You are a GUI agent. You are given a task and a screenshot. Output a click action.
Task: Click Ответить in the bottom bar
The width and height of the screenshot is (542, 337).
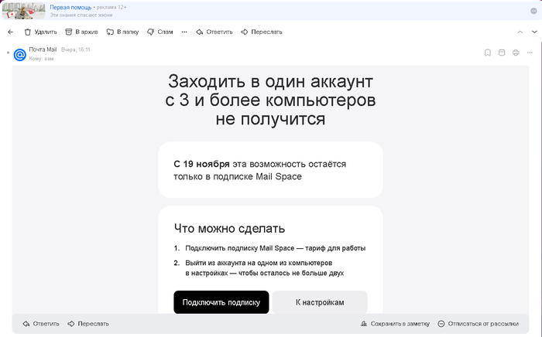[41, 324]
